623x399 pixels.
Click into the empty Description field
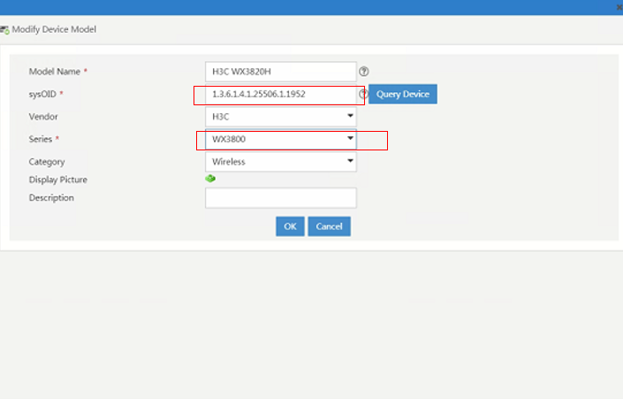pyautogui.click(x=281, y=197)
